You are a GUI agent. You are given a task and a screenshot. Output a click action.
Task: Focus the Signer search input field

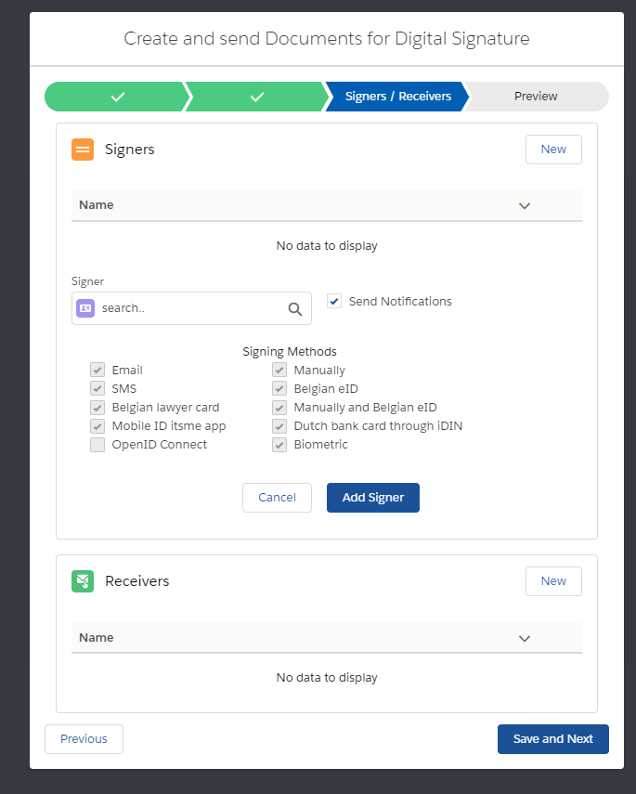tap(190, 309)
